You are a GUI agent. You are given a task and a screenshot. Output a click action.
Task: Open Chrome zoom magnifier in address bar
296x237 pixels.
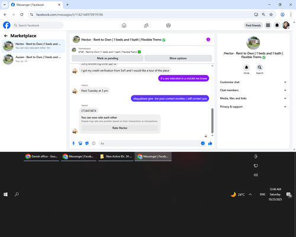click(263, 15)
